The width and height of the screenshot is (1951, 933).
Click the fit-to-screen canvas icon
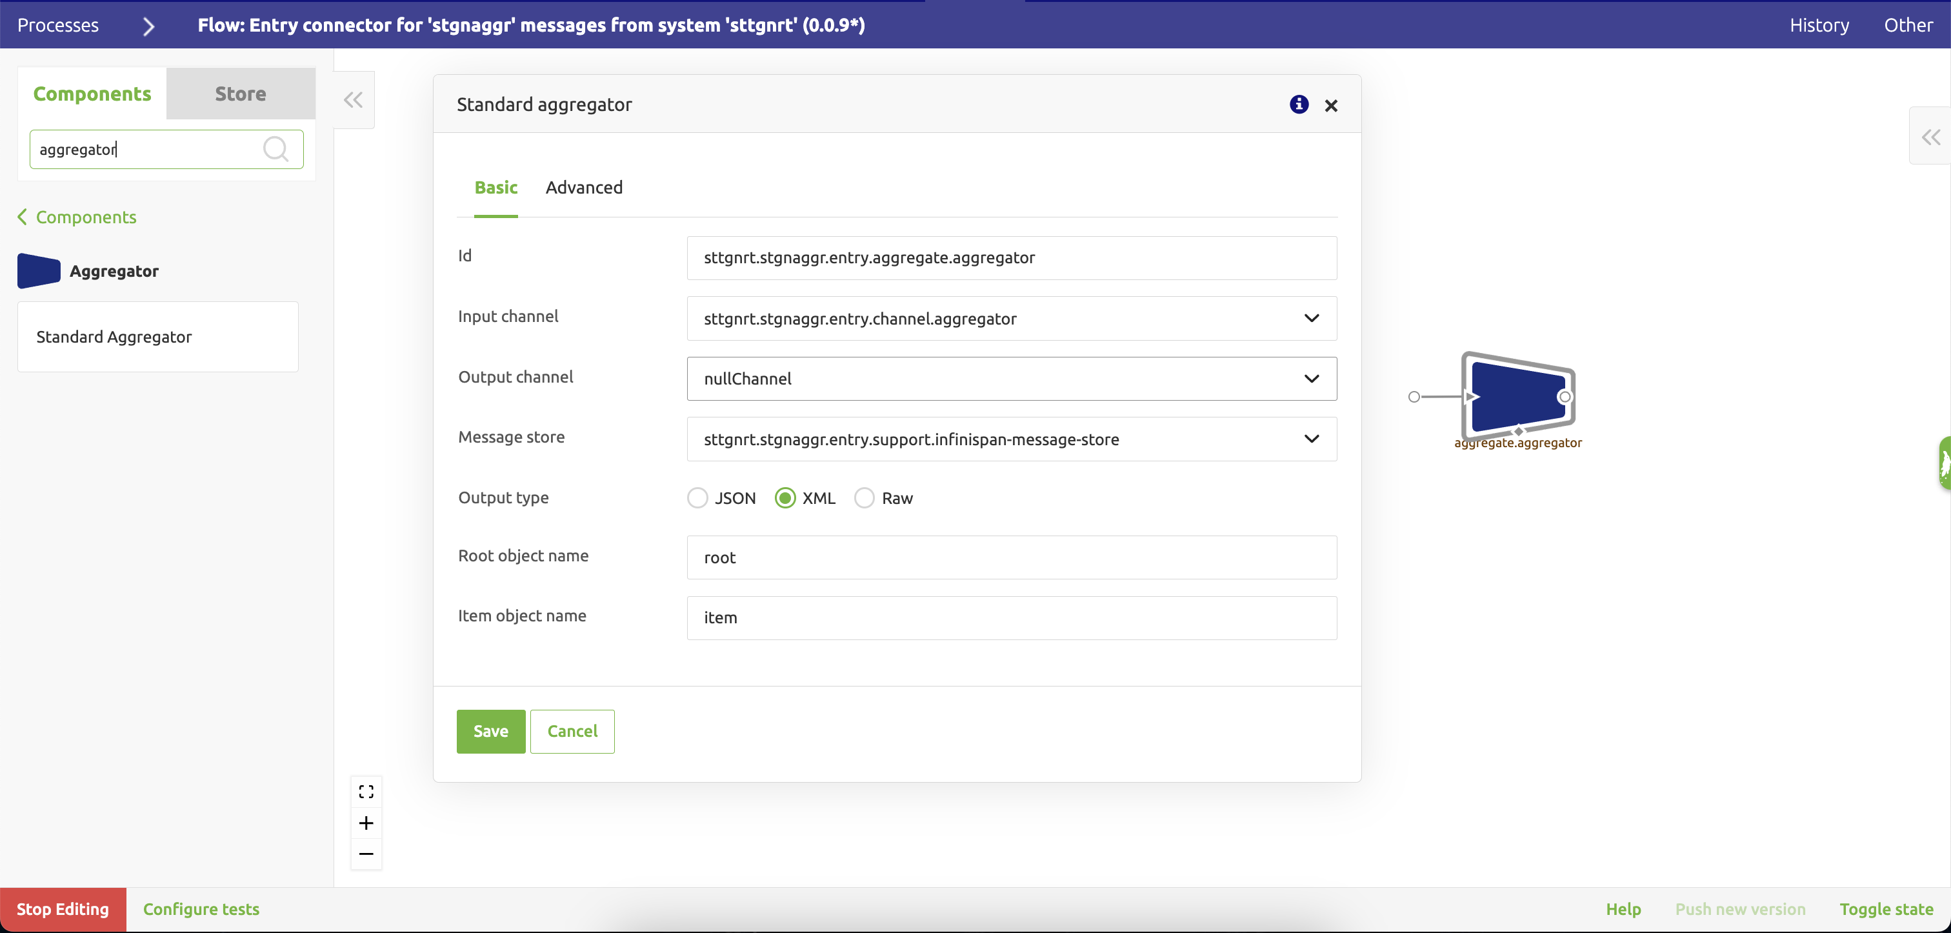366,792
